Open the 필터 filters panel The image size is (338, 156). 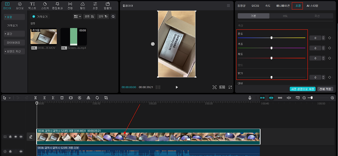(83, 6)
